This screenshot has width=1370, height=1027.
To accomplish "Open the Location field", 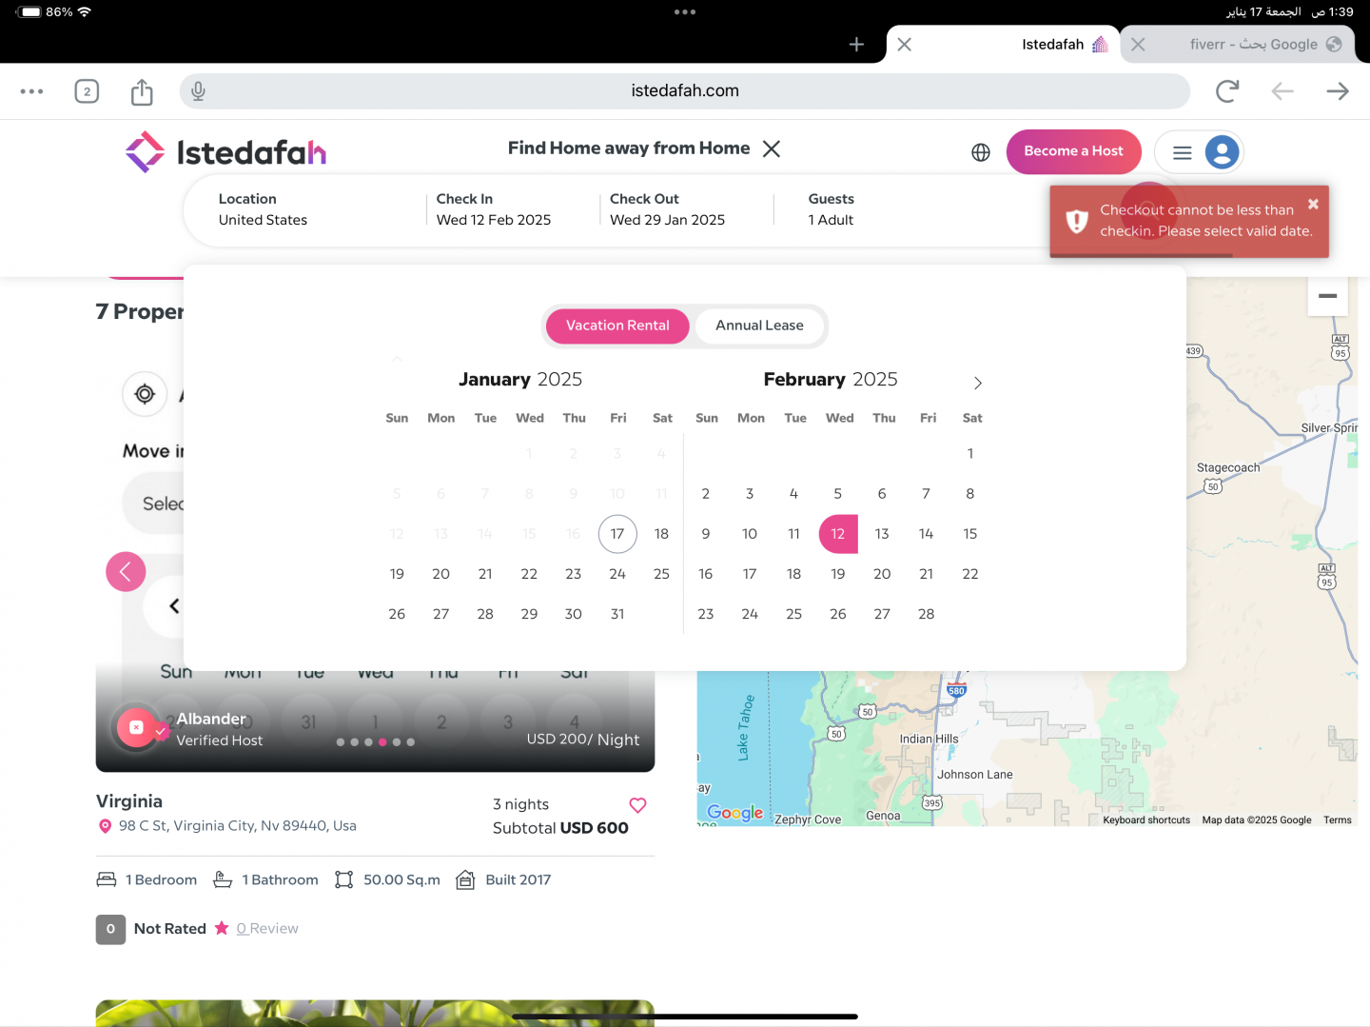I will (264, 209).
